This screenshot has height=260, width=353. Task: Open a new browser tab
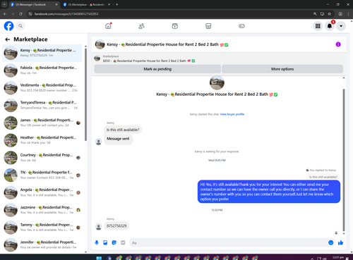(x=117, y=4)
